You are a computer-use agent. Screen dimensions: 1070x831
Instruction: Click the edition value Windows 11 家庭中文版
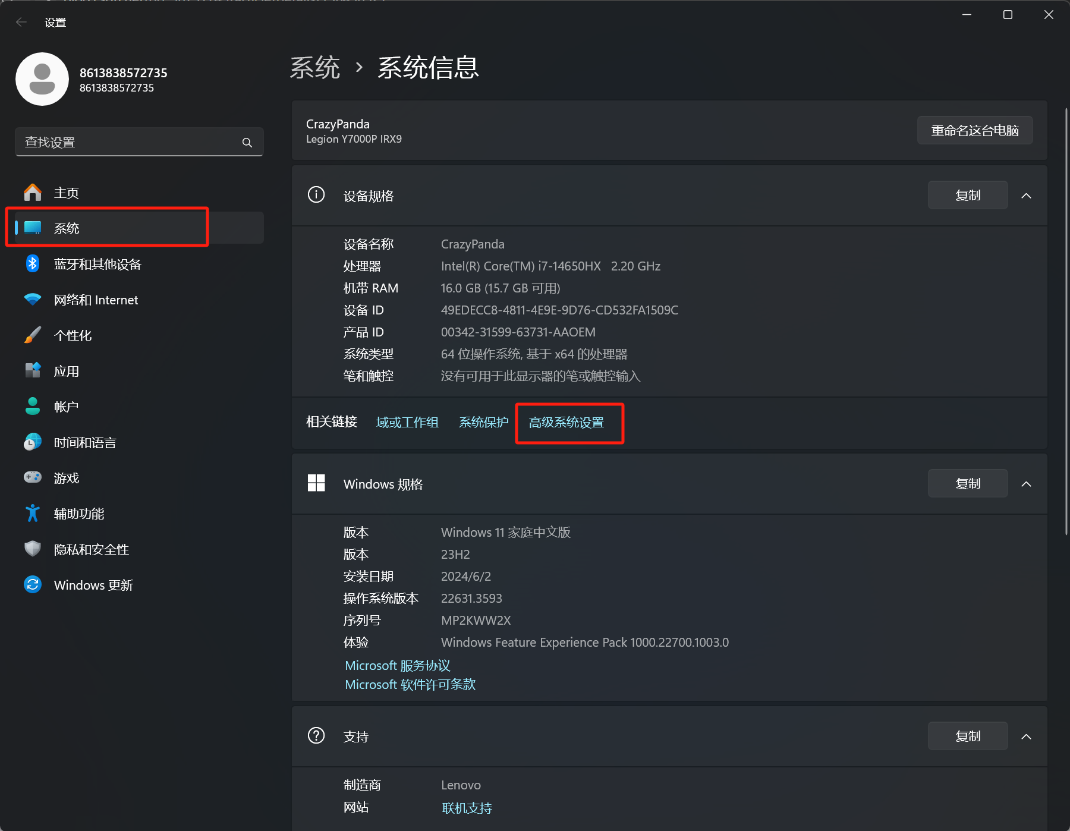[506, 532]
